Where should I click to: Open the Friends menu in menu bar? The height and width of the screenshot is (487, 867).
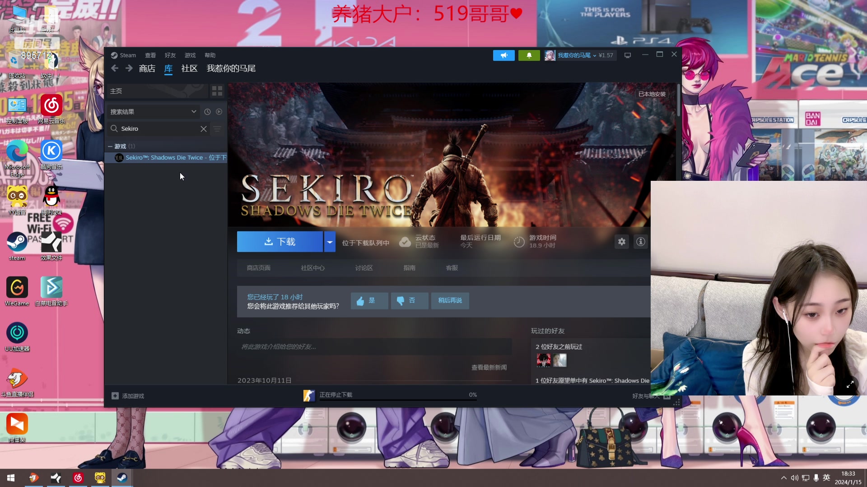[170, 55]
